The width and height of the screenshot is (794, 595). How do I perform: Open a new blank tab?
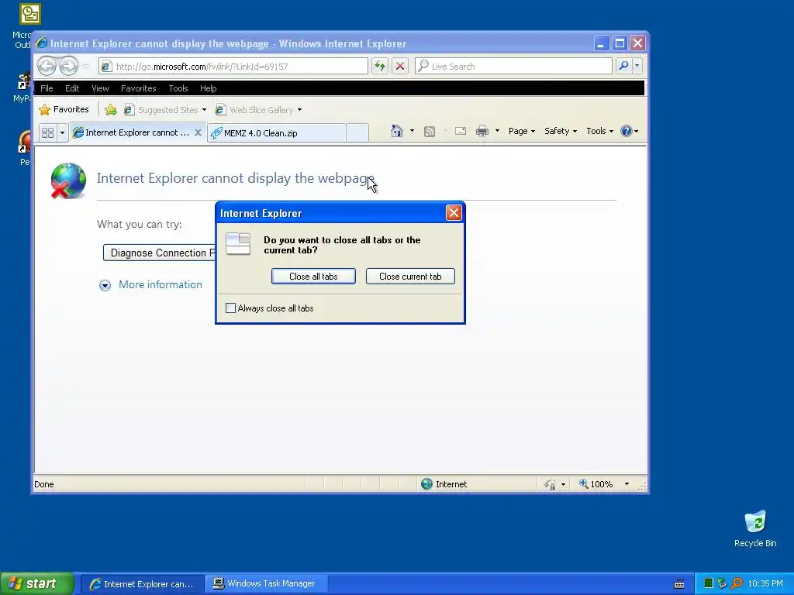pyautogui.click(x=357, y=133)
